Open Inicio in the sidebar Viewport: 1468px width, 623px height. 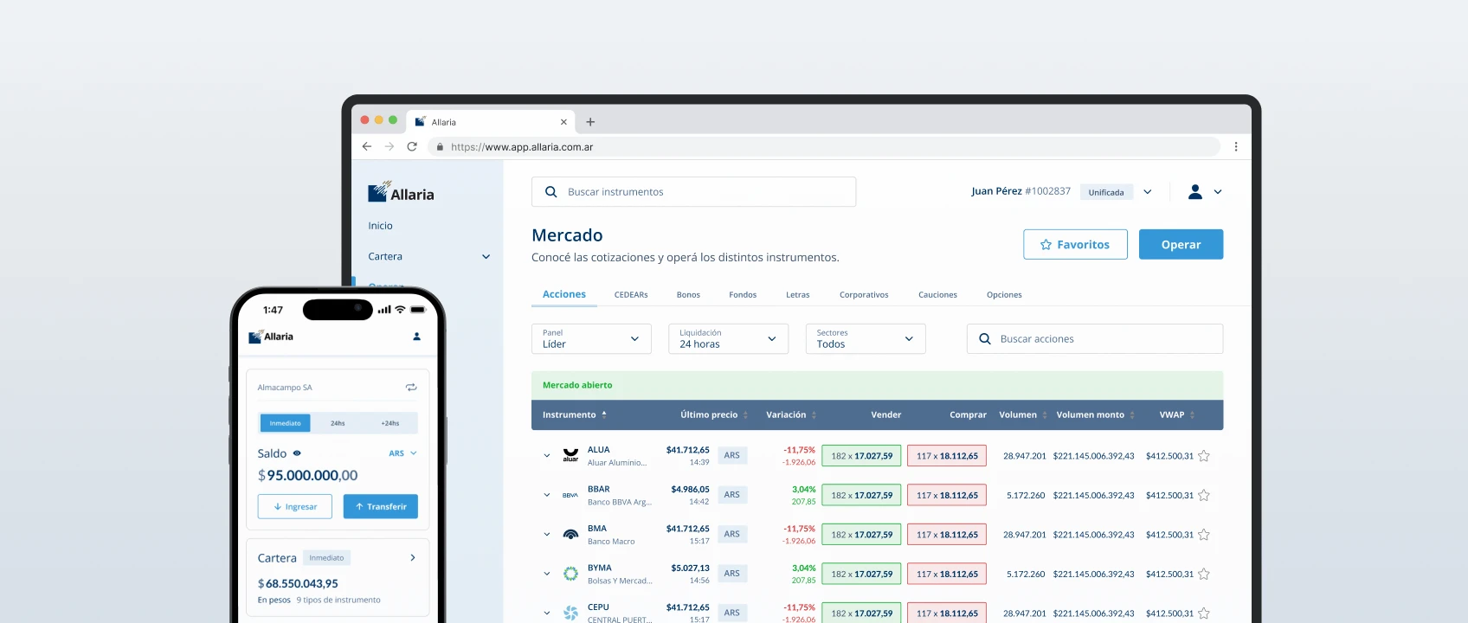(380, 226)
